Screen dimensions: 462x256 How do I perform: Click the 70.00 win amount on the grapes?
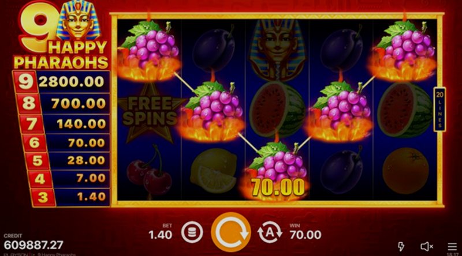point(278,187)
